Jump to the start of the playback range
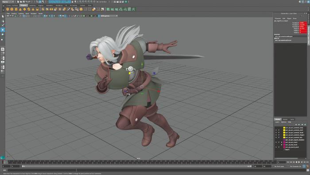 (288, 162)
